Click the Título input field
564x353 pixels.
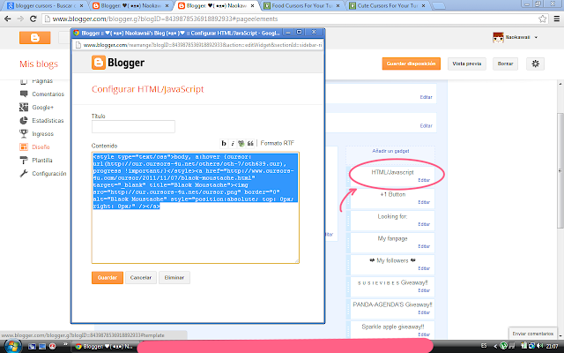[133, 126]
